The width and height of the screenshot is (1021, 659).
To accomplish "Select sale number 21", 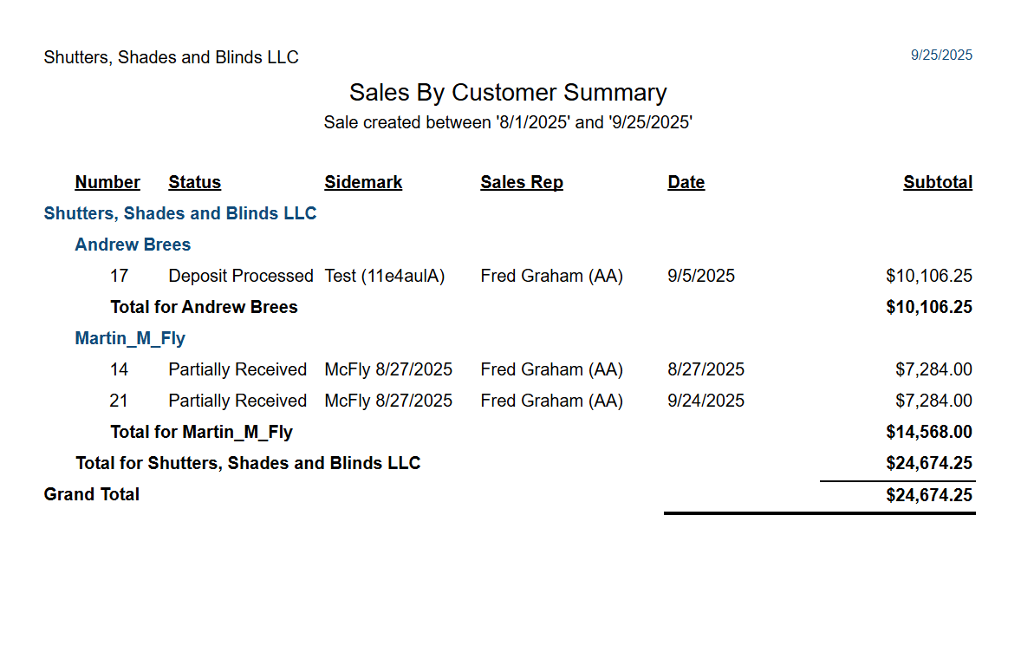I will (119, 401).
